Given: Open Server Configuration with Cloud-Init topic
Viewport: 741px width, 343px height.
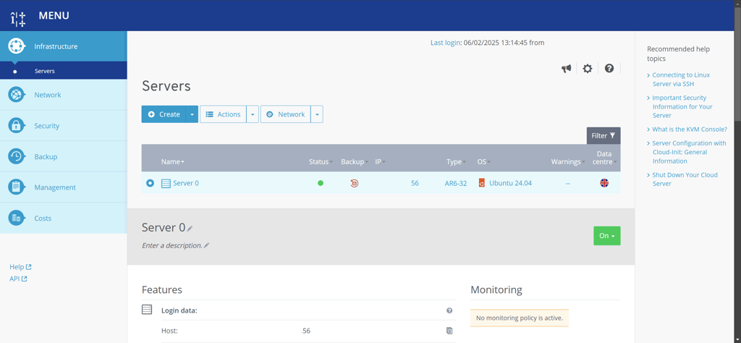Looking at the screenshot, I should pos(689,152).
